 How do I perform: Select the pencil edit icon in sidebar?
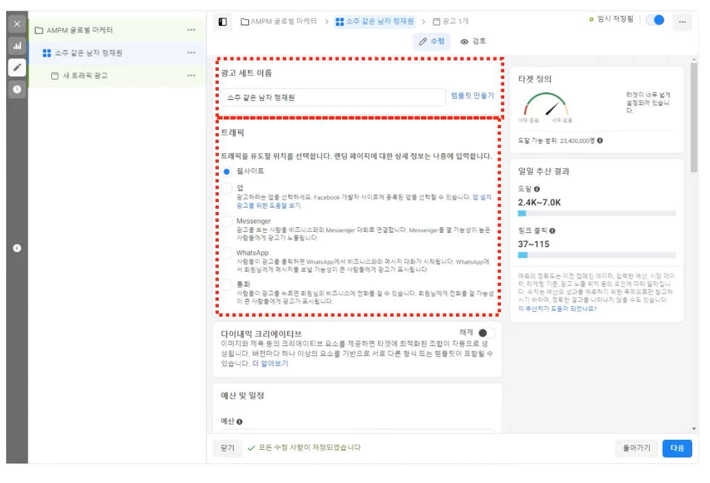coord(17,68)
